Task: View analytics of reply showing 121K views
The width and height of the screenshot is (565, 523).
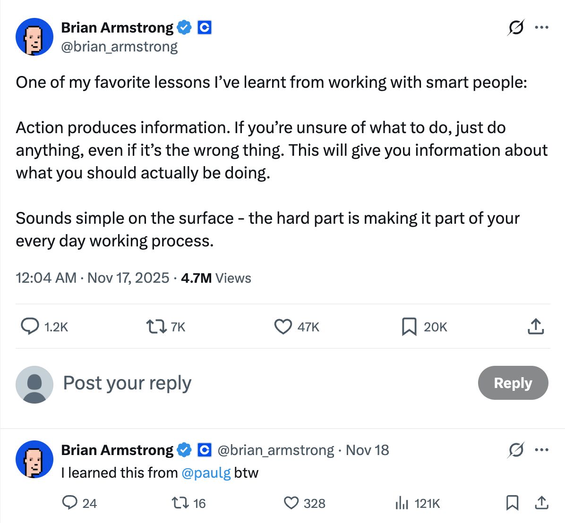Action: point(401,503)
